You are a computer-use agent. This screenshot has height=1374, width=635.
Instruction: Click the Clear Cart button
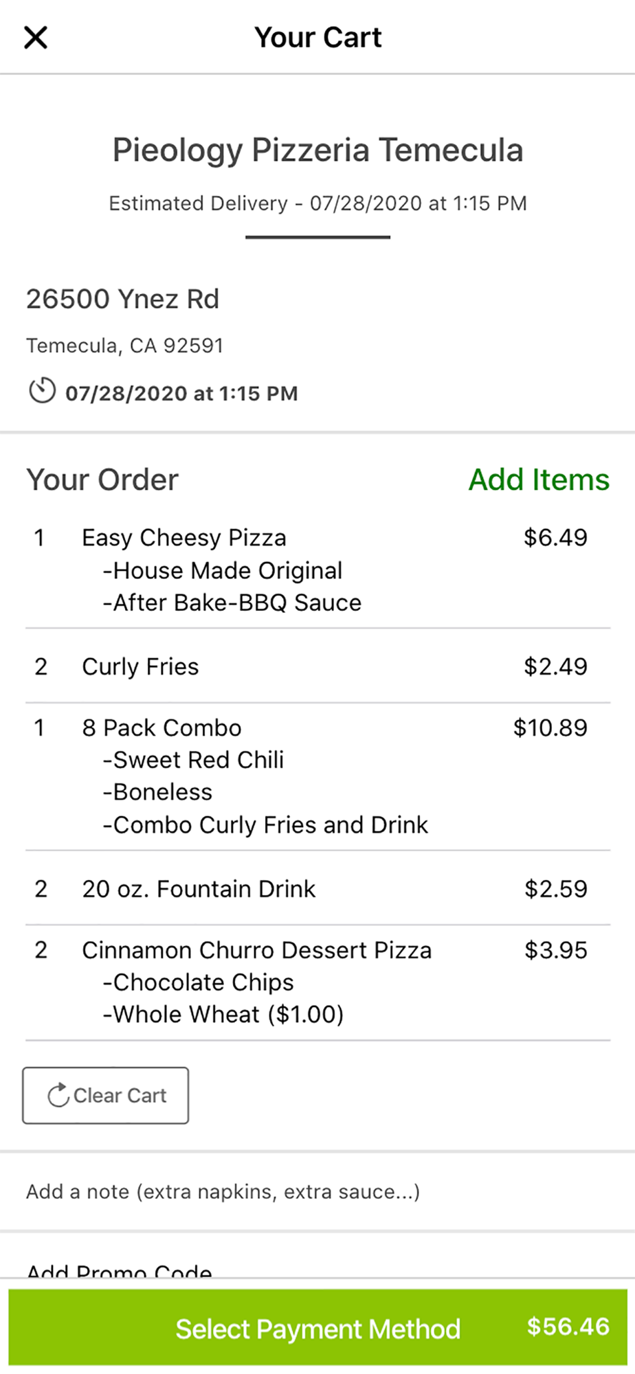105,1095
